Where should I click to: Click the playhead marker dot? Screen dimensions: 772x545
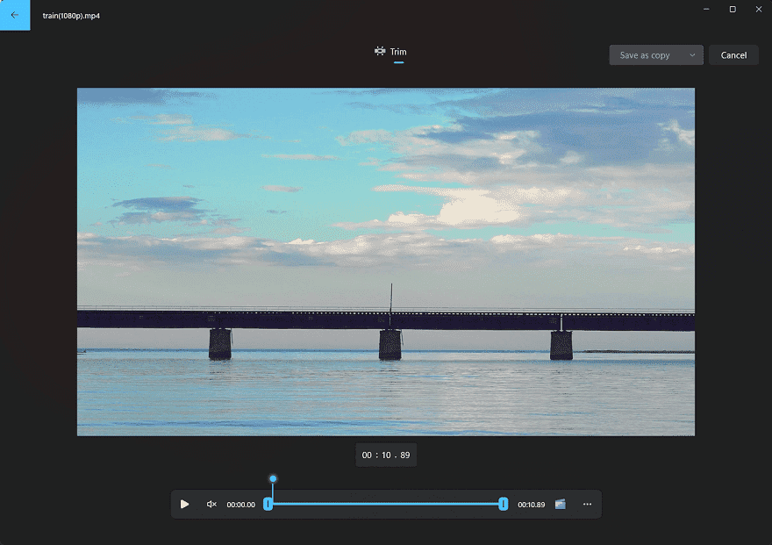[273, 478]
